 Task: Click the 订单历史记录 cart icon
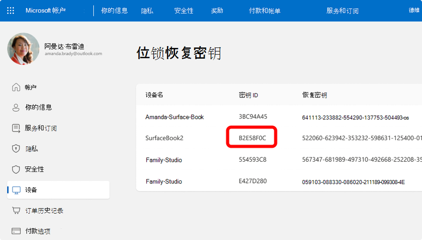(x=16, y=211)
